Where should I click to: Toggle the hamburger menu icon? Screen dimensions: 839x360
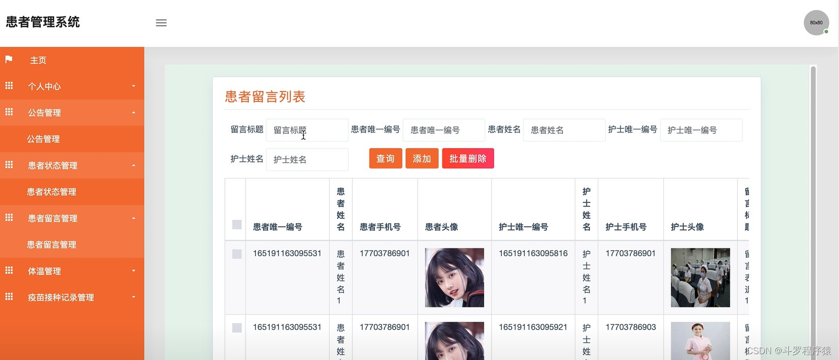[161, 23]
